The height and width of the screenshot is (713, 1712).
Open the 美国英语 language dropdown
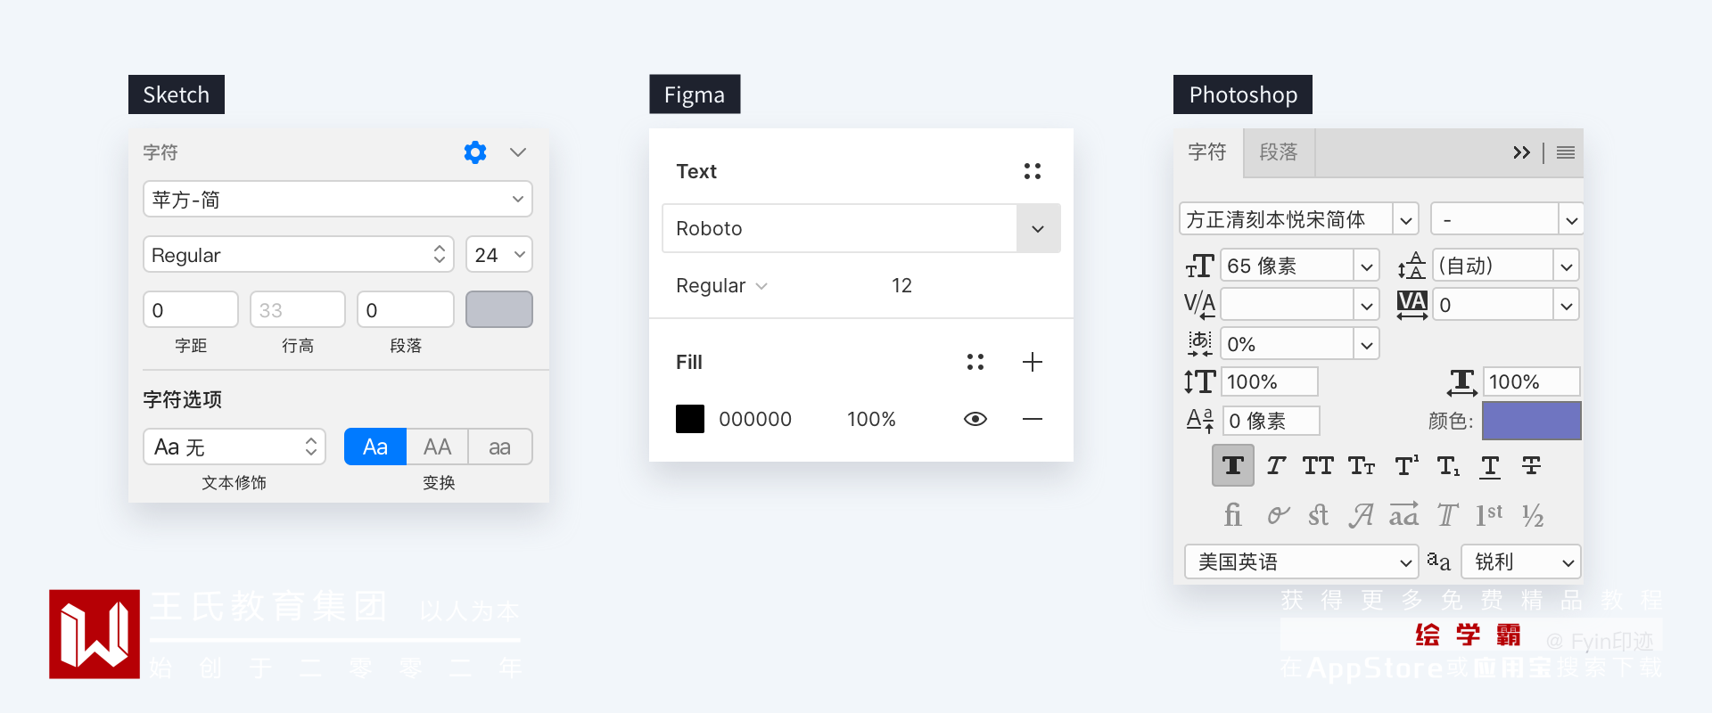1405,562
